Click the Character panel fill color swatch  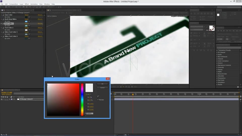[x=211, y=27]
